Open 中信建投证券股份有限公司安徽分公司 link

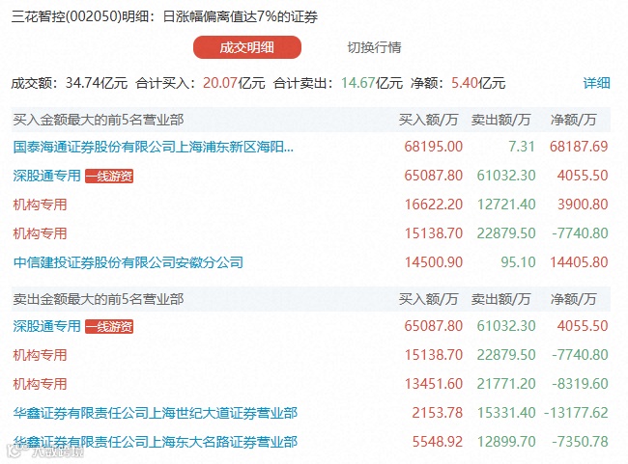(128, 262)
